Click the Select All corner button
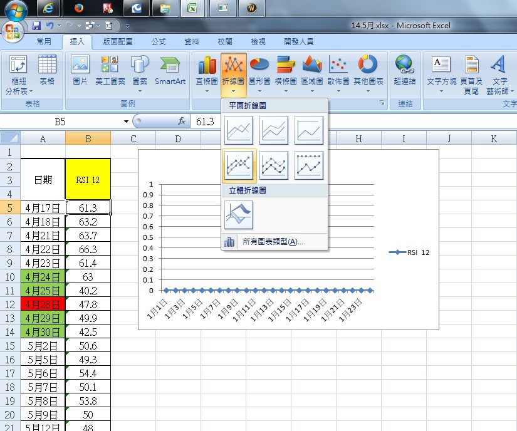Viewport: 517px width, 431px height. pos(10,138)
